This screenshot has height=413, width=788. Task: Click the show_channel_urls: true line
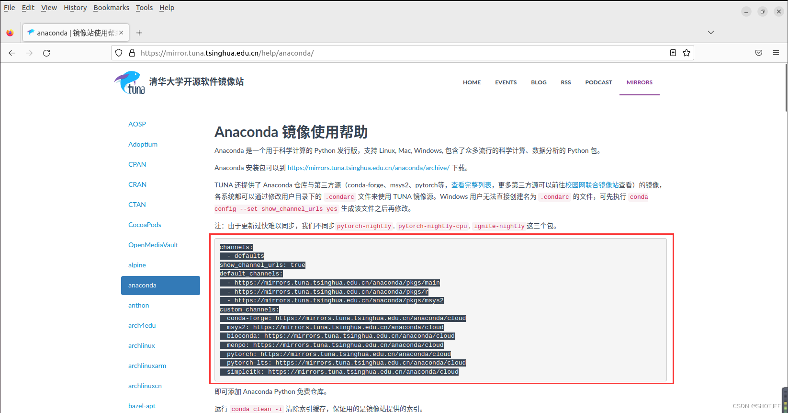[x=262, y=265]
